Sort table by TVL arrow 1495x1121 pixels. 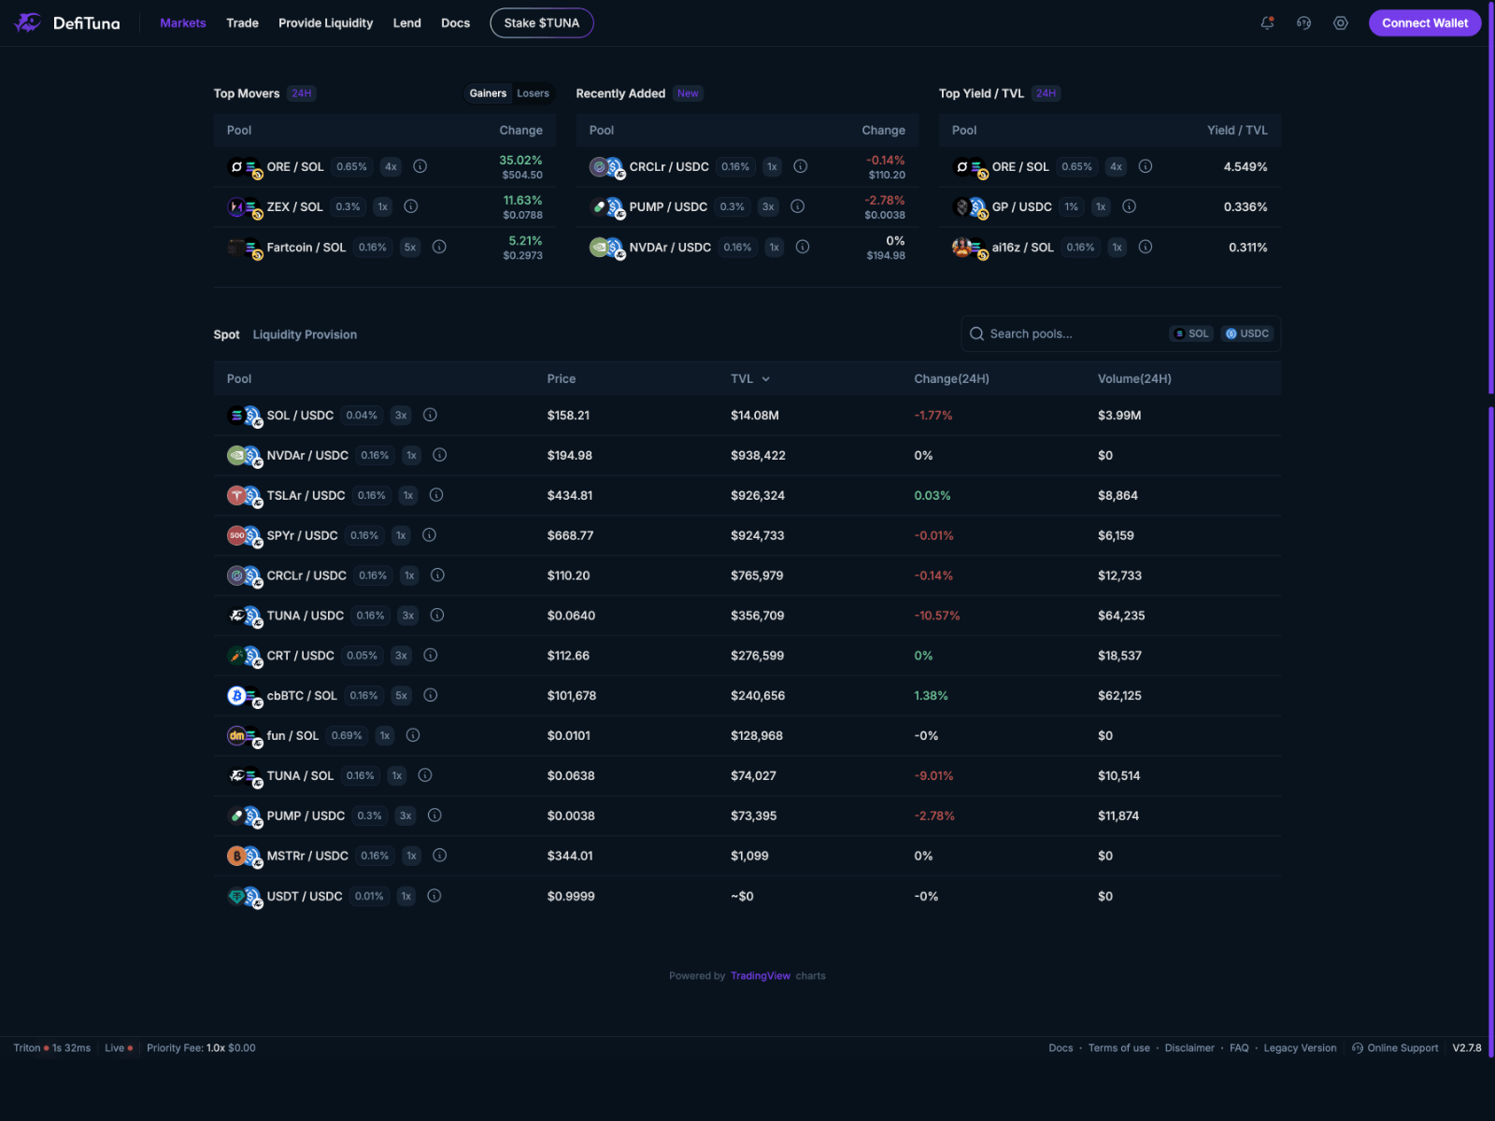coord(766,379)
